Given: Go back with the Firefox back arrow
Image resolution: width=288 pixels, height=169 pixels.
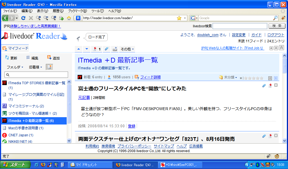Looking at the screenshot, I should pos(5,18).
